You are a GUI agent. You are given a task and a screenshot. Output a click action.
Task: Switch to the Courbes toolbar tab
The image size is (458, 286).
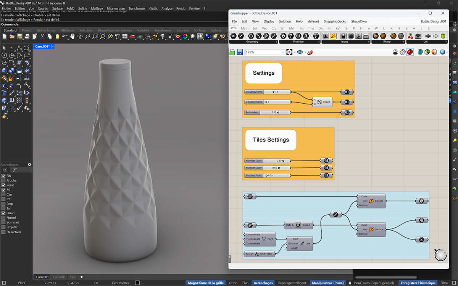(183, 30)
